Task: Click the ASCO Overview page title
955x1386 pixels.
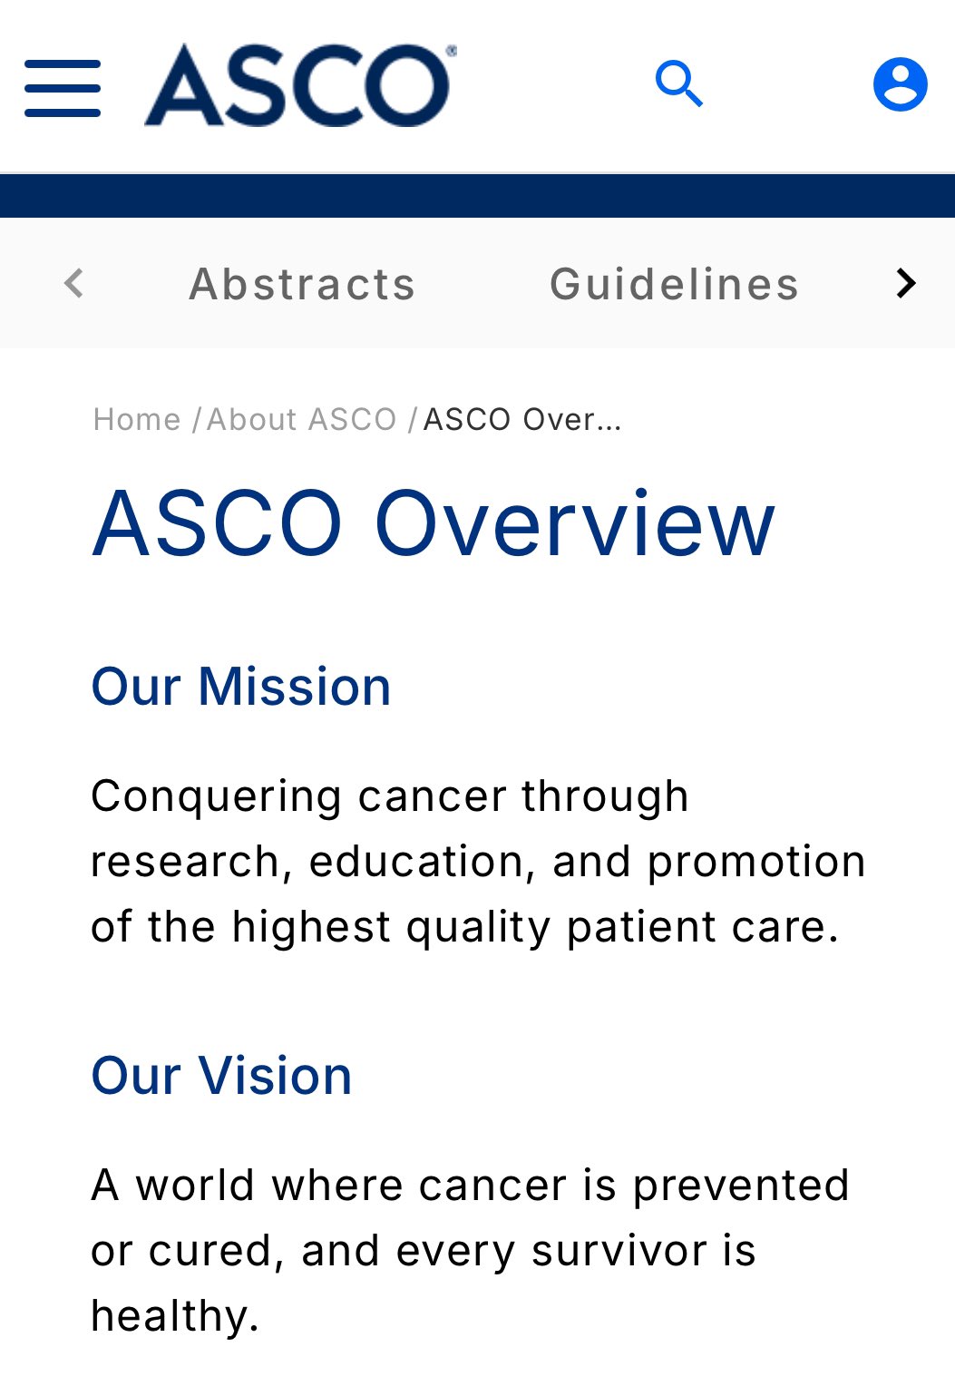Action: click(434, 523)
